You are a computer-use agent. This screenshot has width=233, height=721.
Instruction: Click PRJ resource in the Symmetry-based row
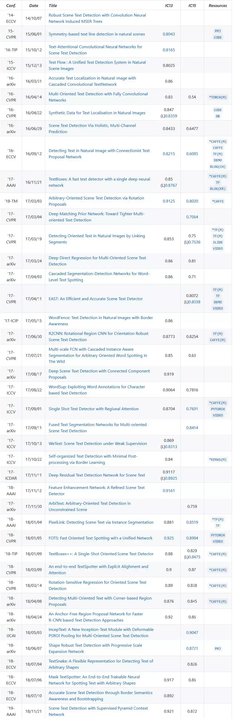click(x=217, y=31)
